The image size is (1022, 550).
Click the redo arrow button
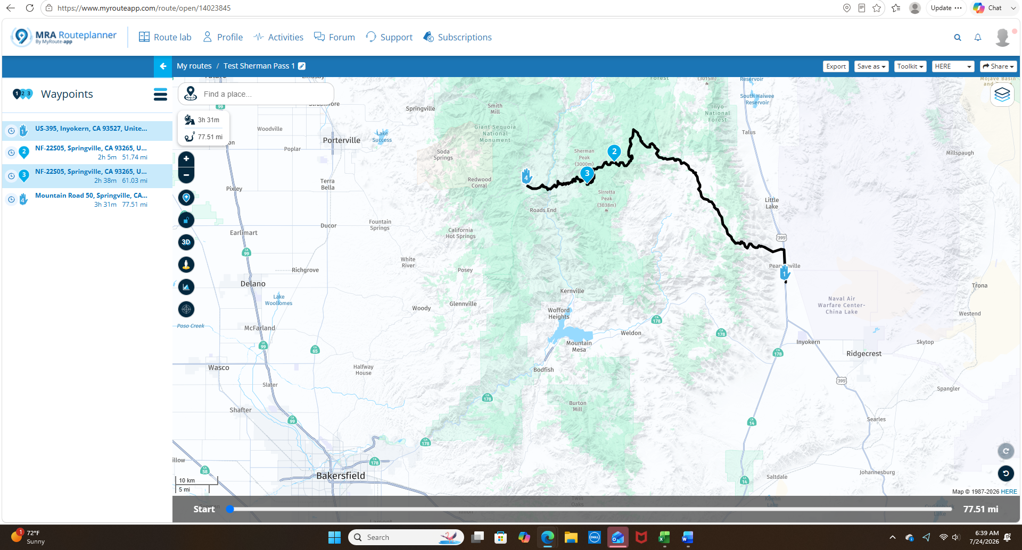pyautogui.click(x=1005, y=451)
